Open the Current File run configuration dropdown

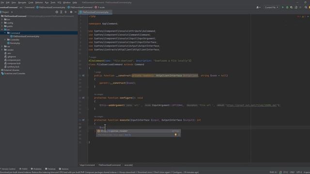tap(271, 7)
